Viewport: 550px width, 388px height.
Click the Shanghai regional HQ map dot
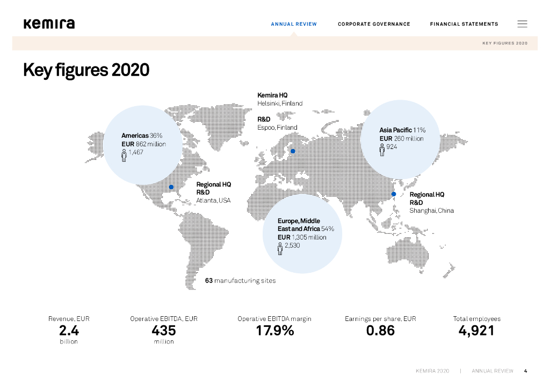[394, 194]
